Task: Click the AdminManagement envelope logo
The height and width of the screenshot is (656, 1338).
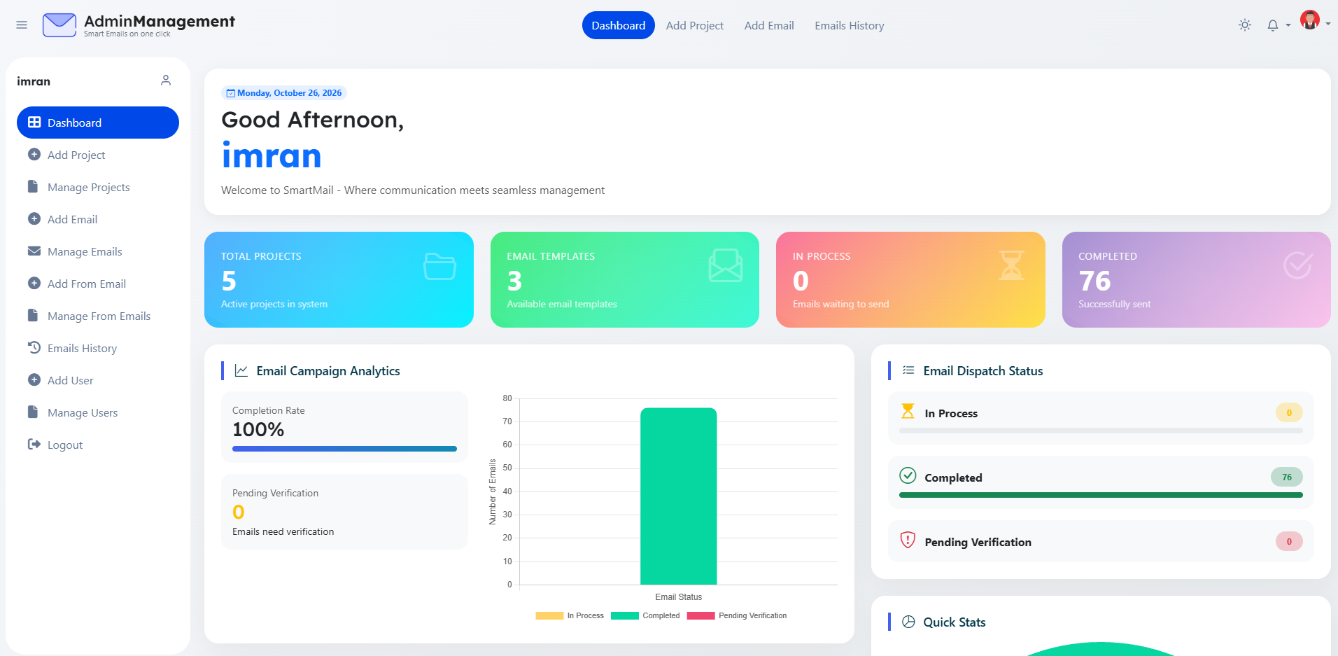Action: 59,25
